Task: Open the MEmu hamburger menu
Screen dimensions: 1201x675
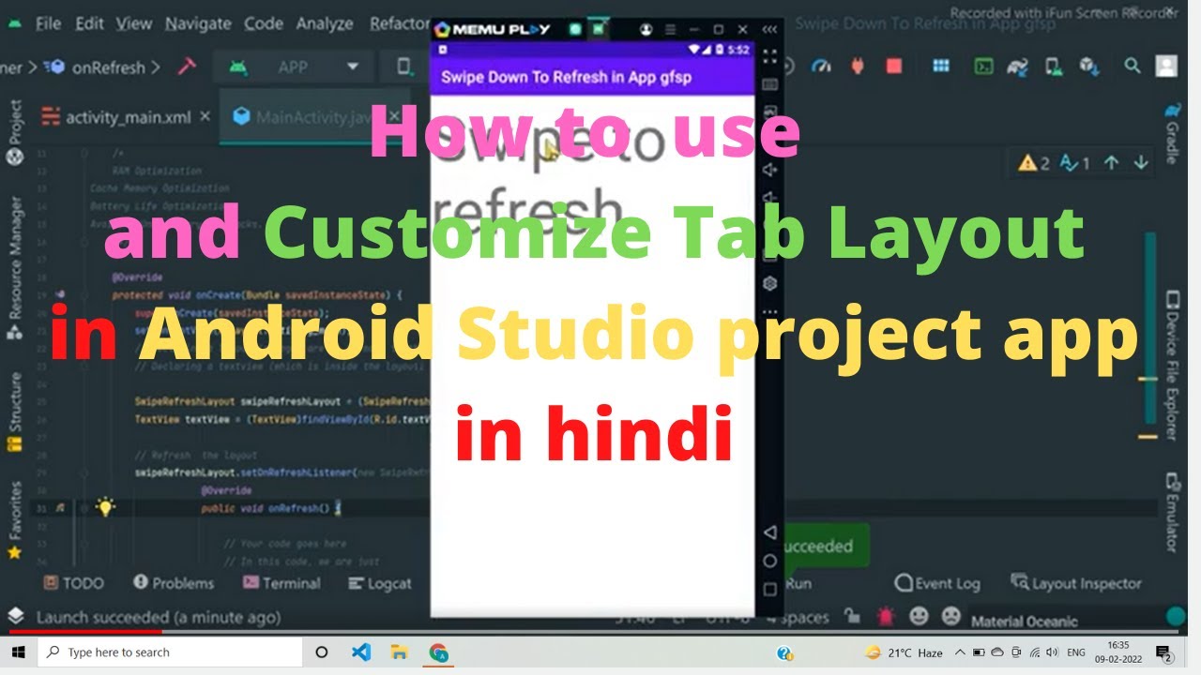Action: tap(670, 29)
